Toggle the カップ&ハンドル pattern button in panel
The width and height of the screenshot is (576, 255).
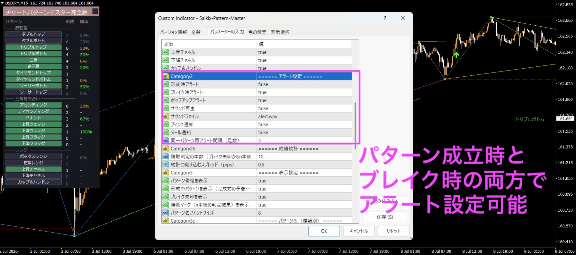pyautogui.click(x=33, y=182)
